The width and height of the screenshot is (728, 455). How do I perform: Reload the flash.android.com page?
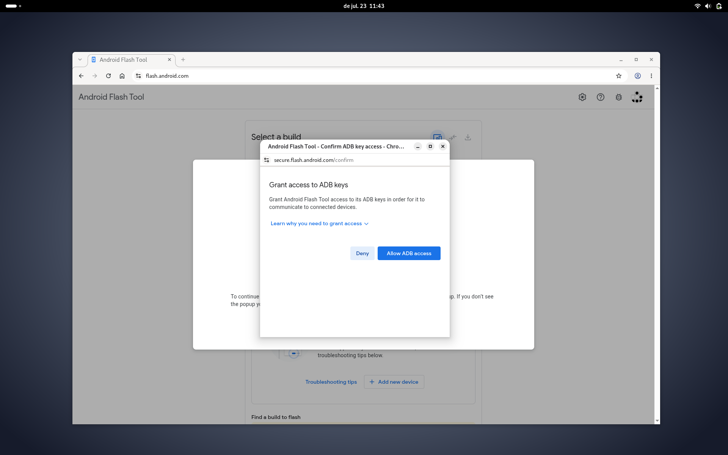(x=108, y=76)
